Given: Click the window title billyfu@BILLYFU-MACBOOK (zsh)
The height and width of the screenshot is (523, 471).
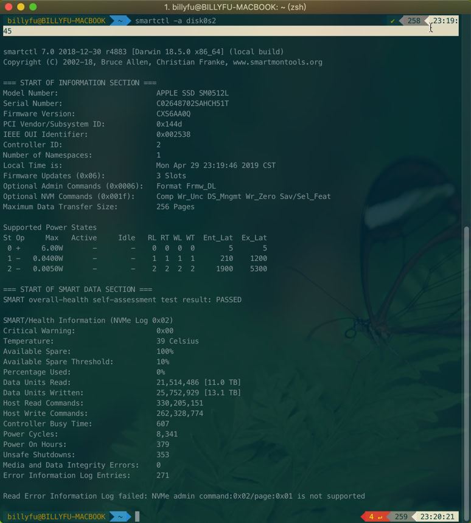Looking at the screenshot, I should tap(235, 7).
